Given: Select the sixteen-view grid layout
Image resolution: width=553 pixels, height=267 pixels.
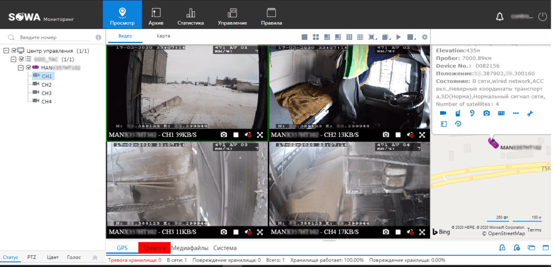Looking at the screenshot, I should 360,37.
